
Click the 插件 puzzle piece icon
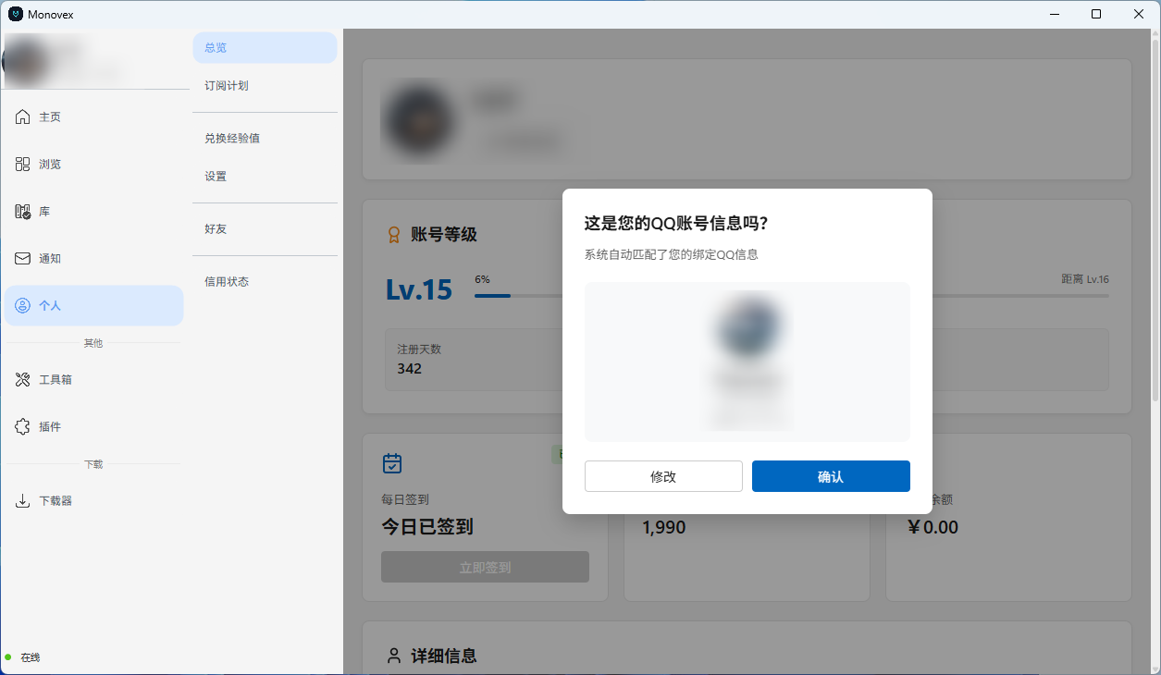tap(23, 427)
